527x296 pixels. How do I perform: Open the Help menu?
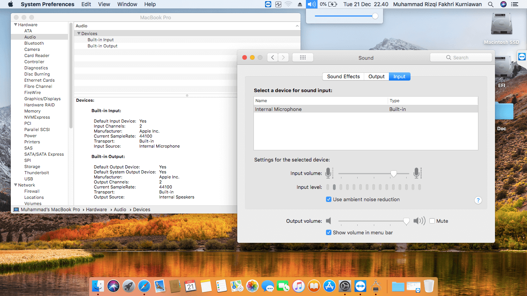click(x=150, y=4)
